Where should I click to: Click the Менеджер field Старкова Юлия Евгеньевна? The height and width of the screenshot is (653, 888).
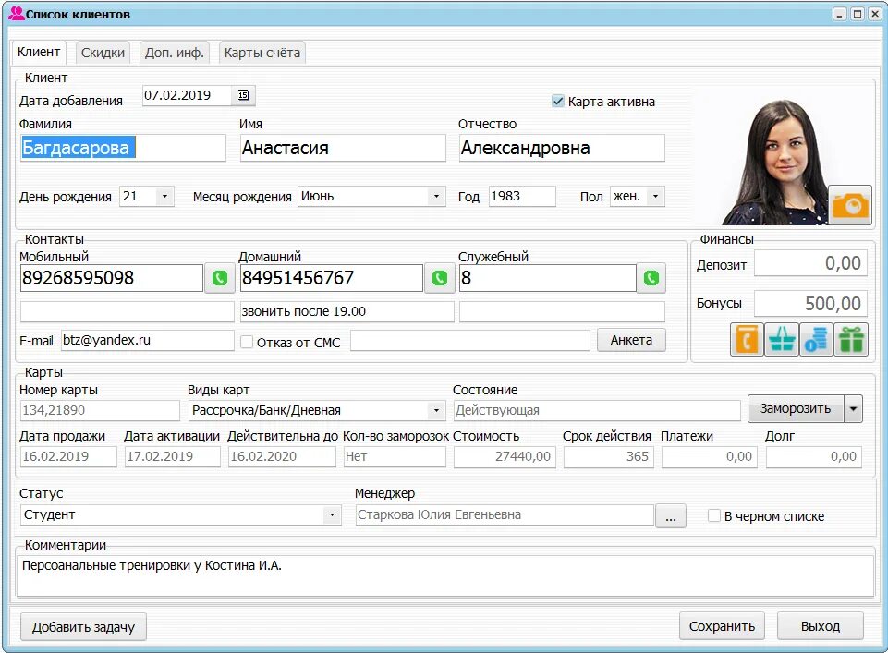(505, 515)
